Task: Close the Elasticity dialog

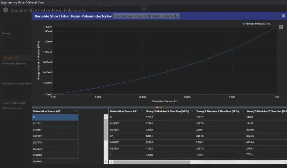Action: (283, 16)
